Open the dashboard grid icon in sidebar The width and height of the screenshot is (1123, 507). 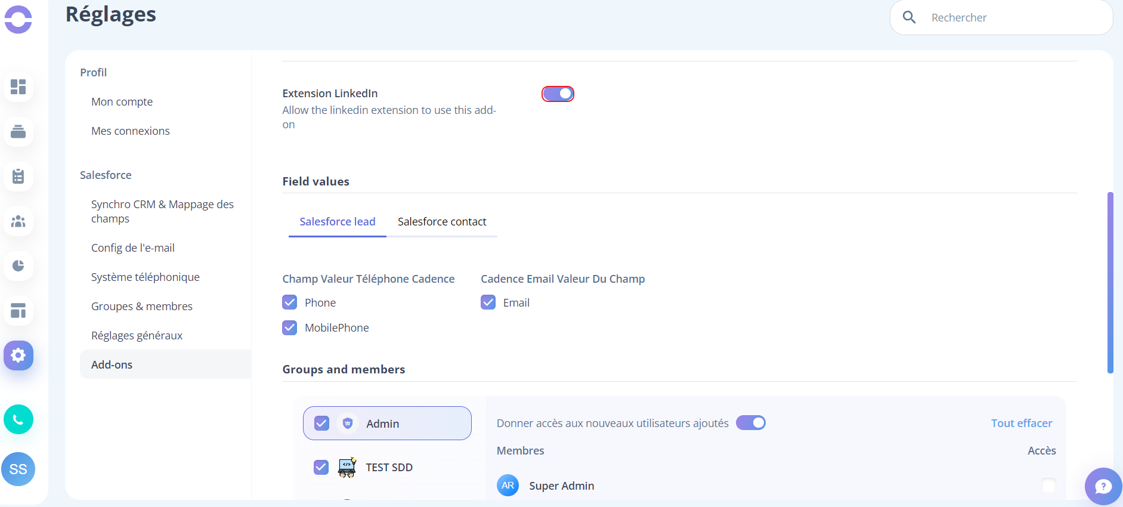click(x=18, y=87)
